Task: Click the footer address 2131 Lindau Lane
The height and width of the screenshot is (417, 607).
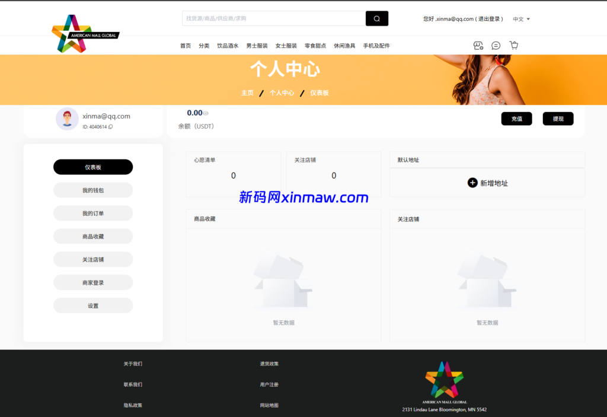Action: 445,410
